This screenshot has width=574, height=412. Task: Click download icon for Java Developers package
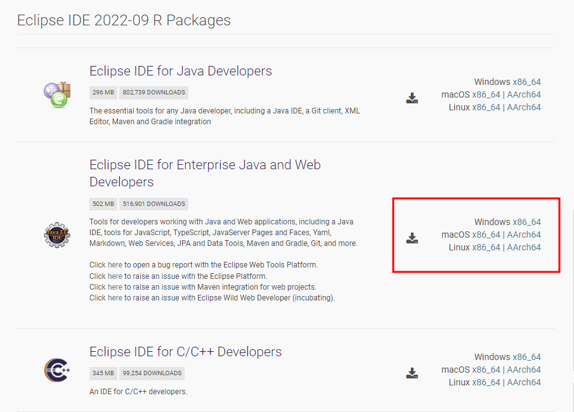pyautogui.click(x=412, y=98)
